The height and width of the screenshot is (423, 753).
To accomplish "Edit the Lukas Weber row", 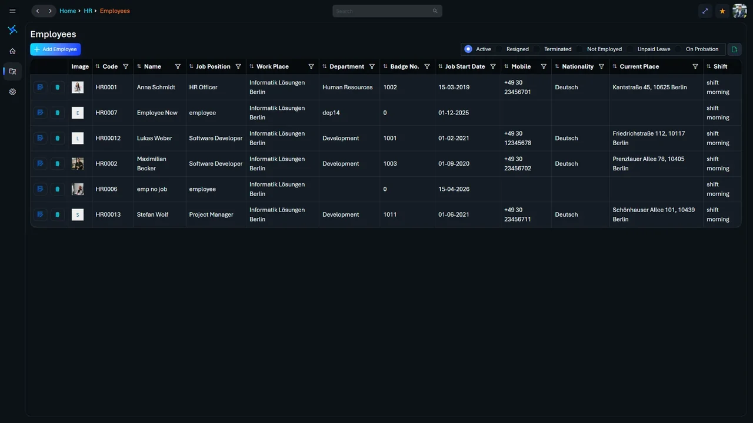I will click(40, 138).
